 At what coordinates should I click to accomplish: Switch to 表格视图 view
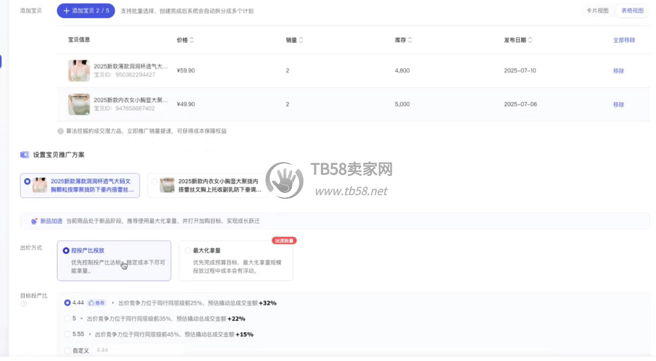click(x=632, y=10)
